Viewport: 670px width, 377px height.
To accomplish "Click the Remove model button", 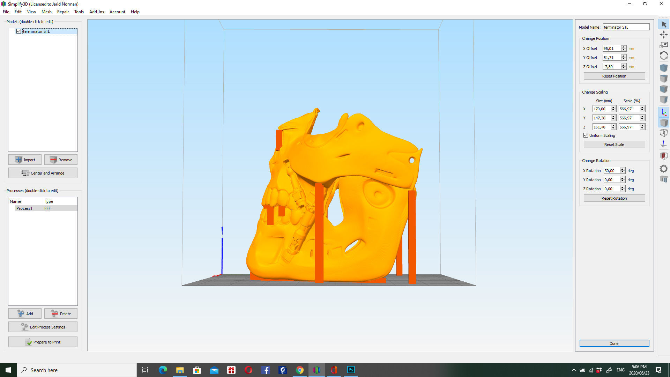I will point(61,160).
